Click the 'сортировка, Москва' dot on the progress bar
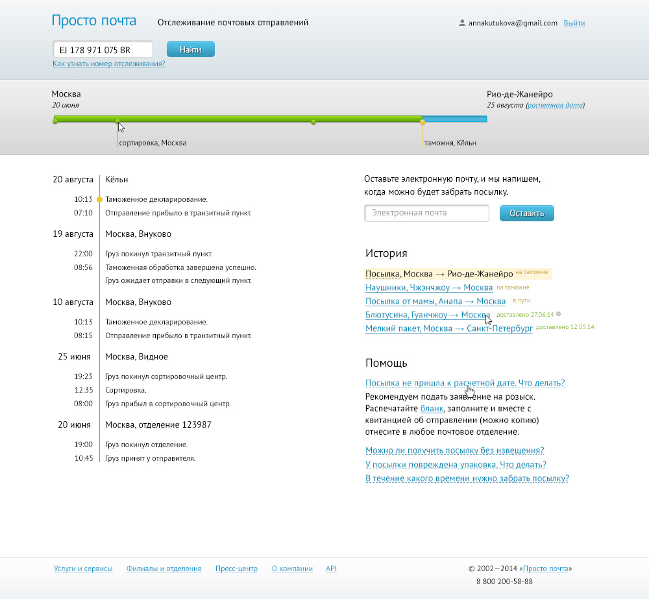 (x=117, y=121)
